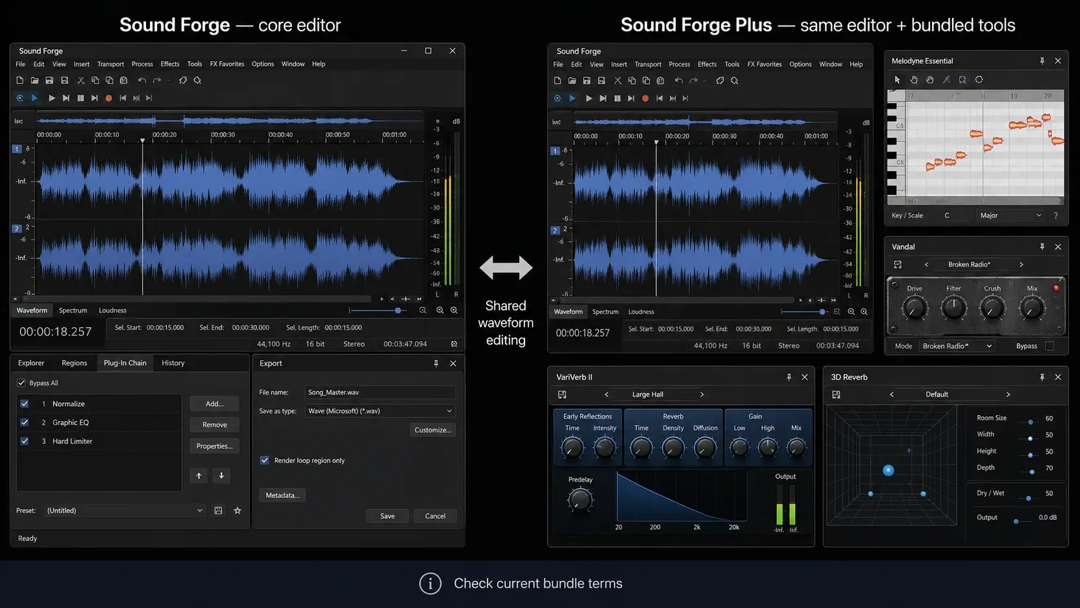The image size is (1080, 608).
Task: Uncheck the Hard Limiter plug-in checkbox
Action: (x=25, y=441)
